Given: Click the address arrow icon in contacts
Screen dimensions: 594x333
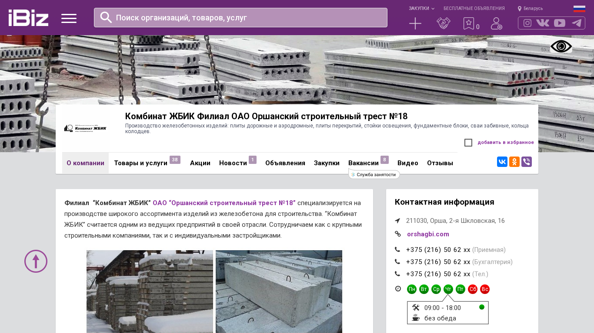Looking at the screenshot, I should tap(397, 221).
